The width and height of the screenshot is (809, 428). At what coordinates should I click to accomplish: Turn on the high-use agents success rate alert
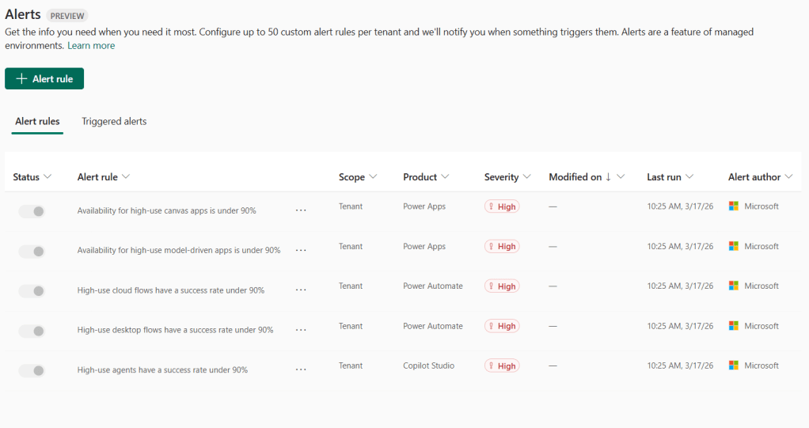click(32, 370)
